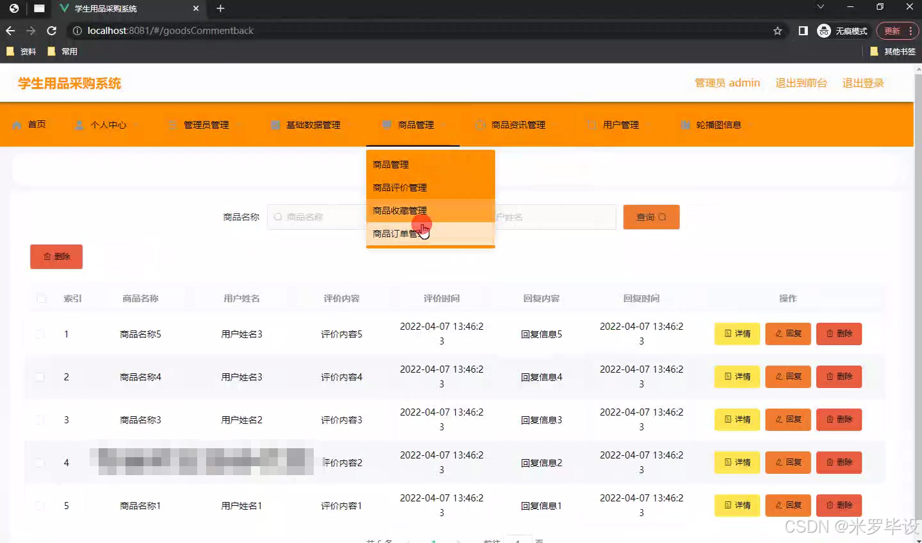Check the checkbox for row 2
This screenshot has width=922, height=543.
[40, 377]
